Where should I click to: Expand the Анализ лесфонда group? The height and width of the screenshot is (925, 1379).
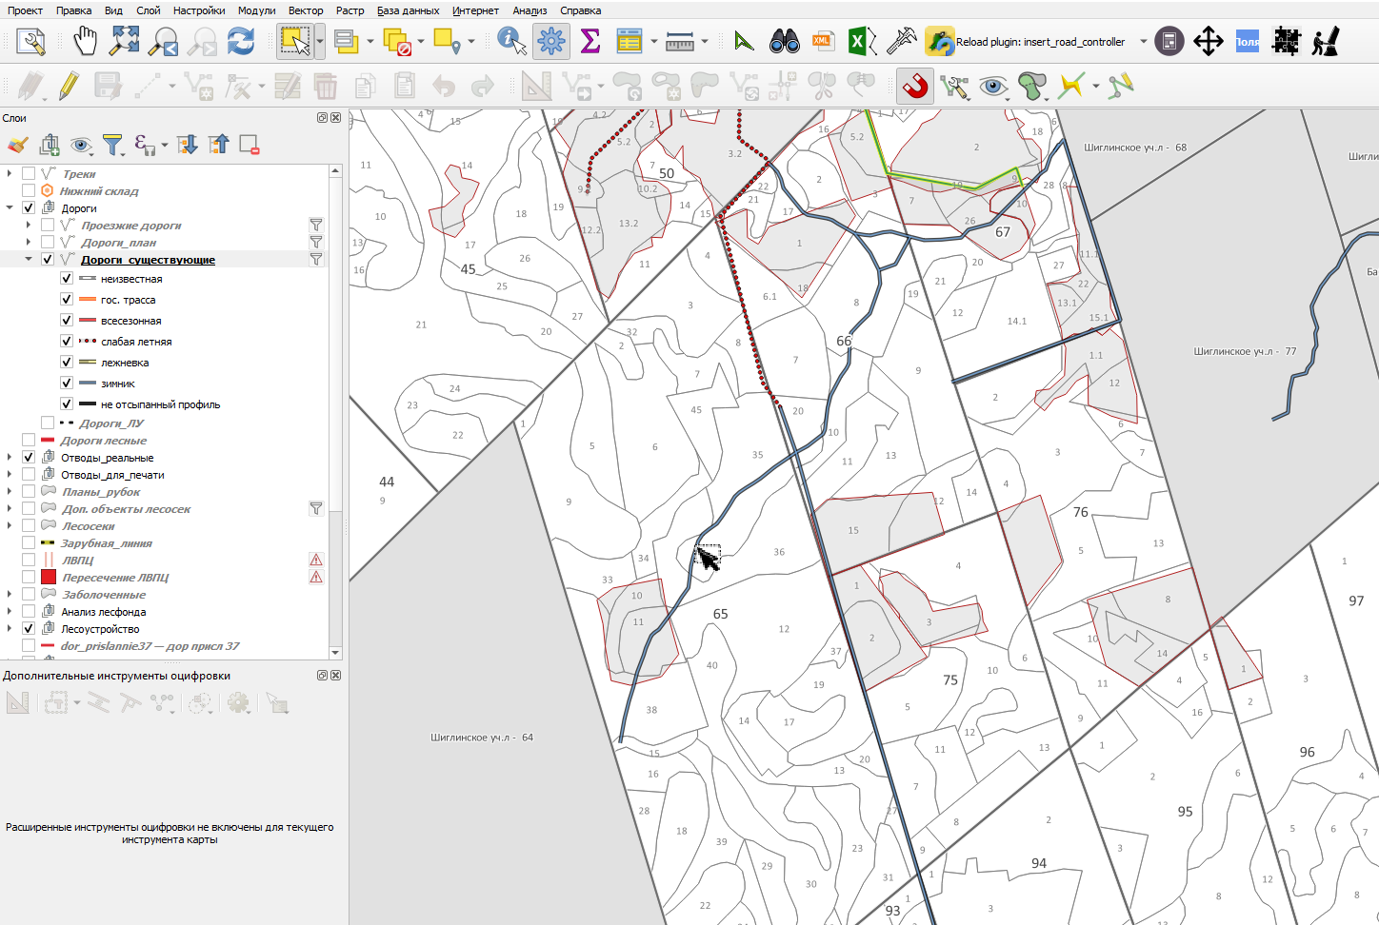click(x=10, y=612)
